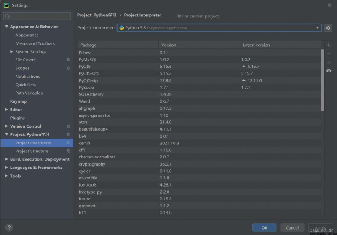
Task: Select the PyMySQL package row
Action: [x=199, y=59]
